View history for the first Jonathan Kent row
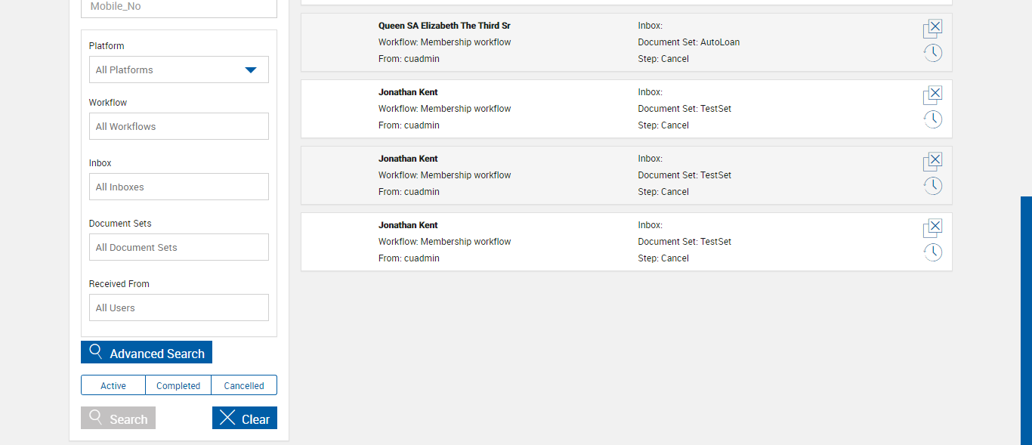Viewport: 1032px width, 445px height. (933, 119)
